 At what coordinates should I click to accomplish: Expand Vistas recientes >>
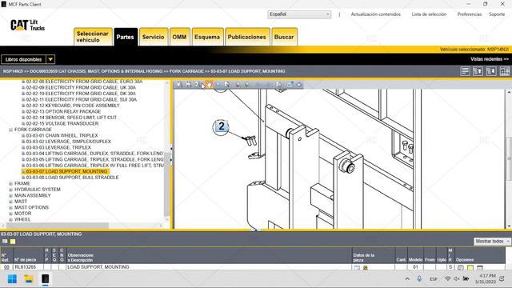(x=490, y=59)
